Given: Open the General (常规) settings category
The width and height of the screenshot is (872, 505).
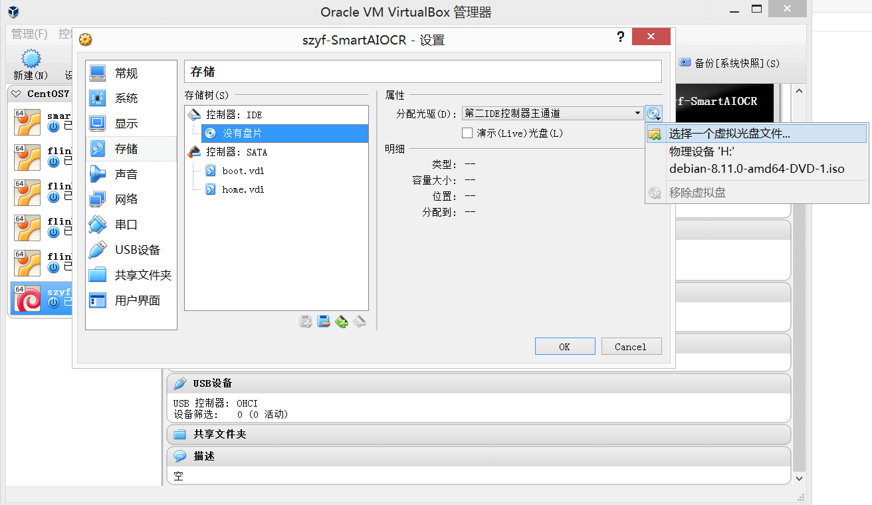Looking at the screenshot, I should pyautogui.click(x=131, y=73).
